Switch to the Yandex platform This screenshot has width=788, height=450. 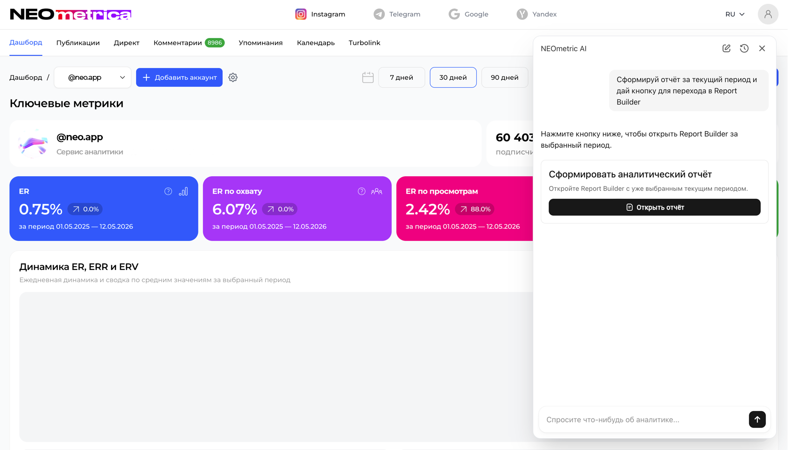pos(536,14)
